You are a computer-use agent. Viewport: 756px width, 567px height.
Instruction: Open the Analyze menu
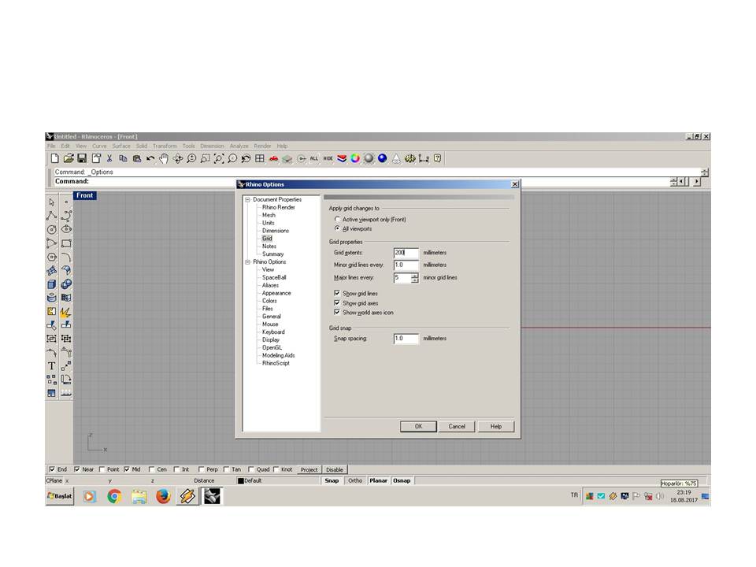239,146
